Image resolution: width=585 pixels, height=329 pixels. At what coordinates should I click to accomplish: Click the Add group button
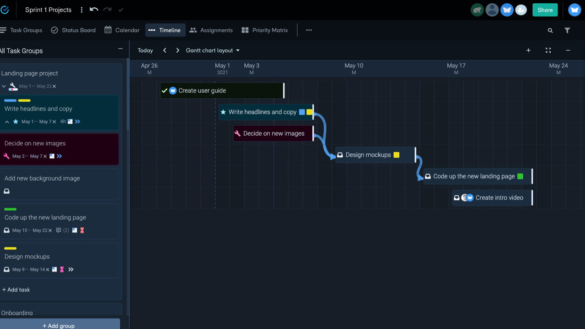(59, 325)
